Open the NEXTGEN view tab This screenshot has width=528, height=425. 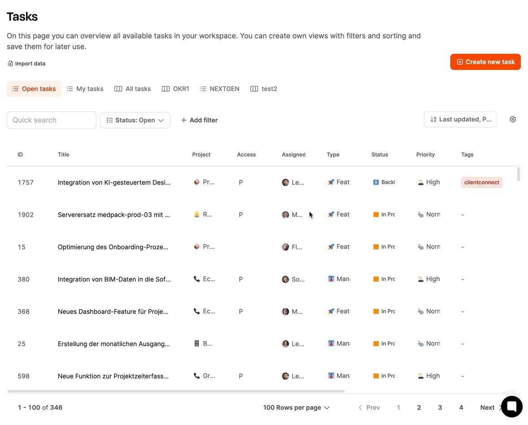pyautogui.click(x=220, y=89)
